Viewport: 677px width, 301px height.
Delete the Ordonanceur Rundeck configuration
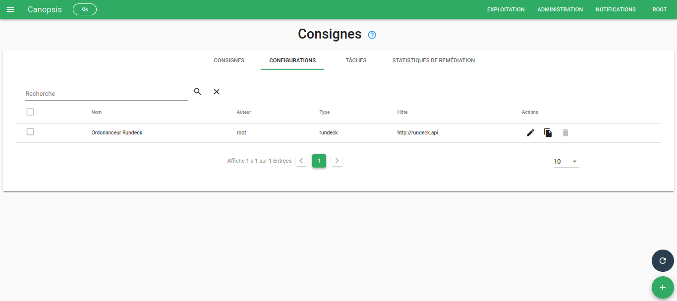pyautogui.click(x=565, y=132)
